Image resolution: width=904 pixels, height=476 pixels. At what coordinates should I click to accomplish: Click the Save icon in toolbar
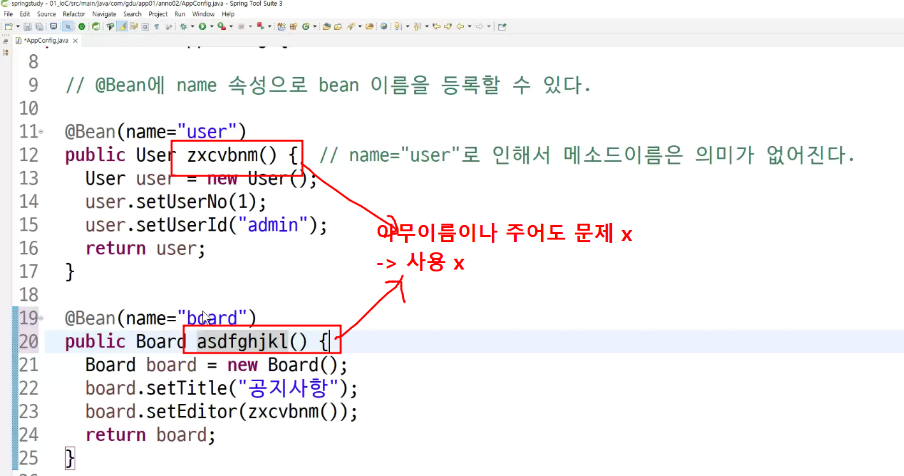click(x=28, y=26)
